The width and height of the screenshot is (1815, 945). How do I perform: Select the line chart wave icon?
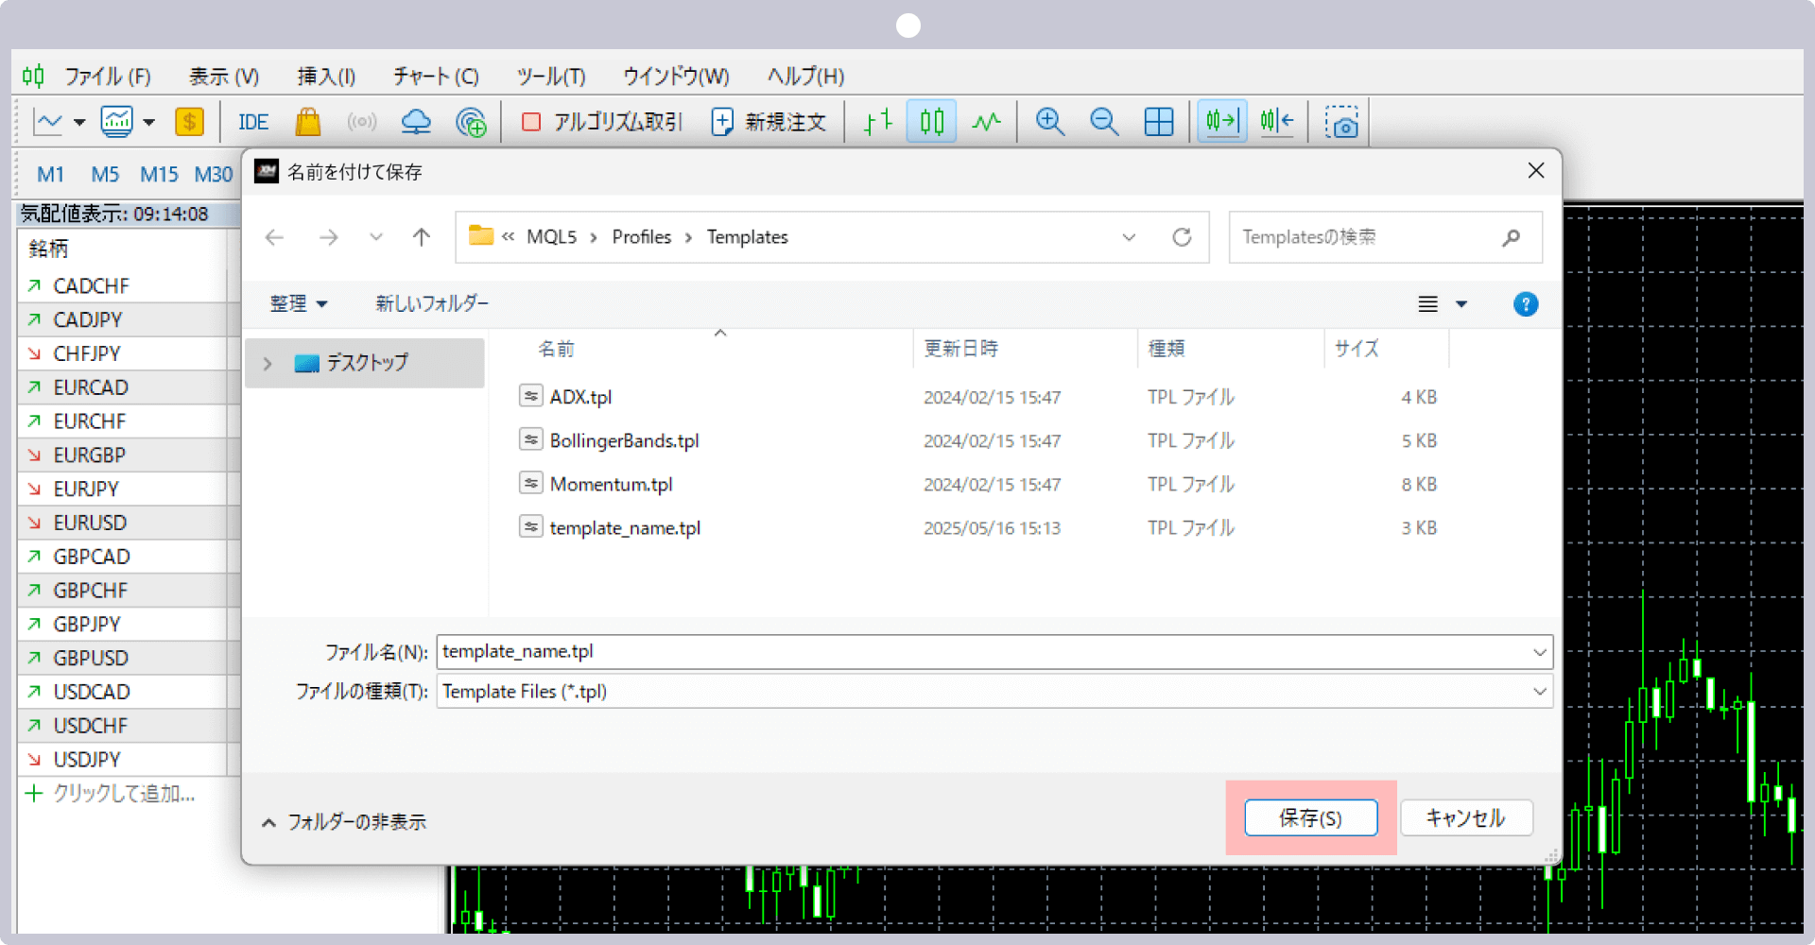click(986, 122)
